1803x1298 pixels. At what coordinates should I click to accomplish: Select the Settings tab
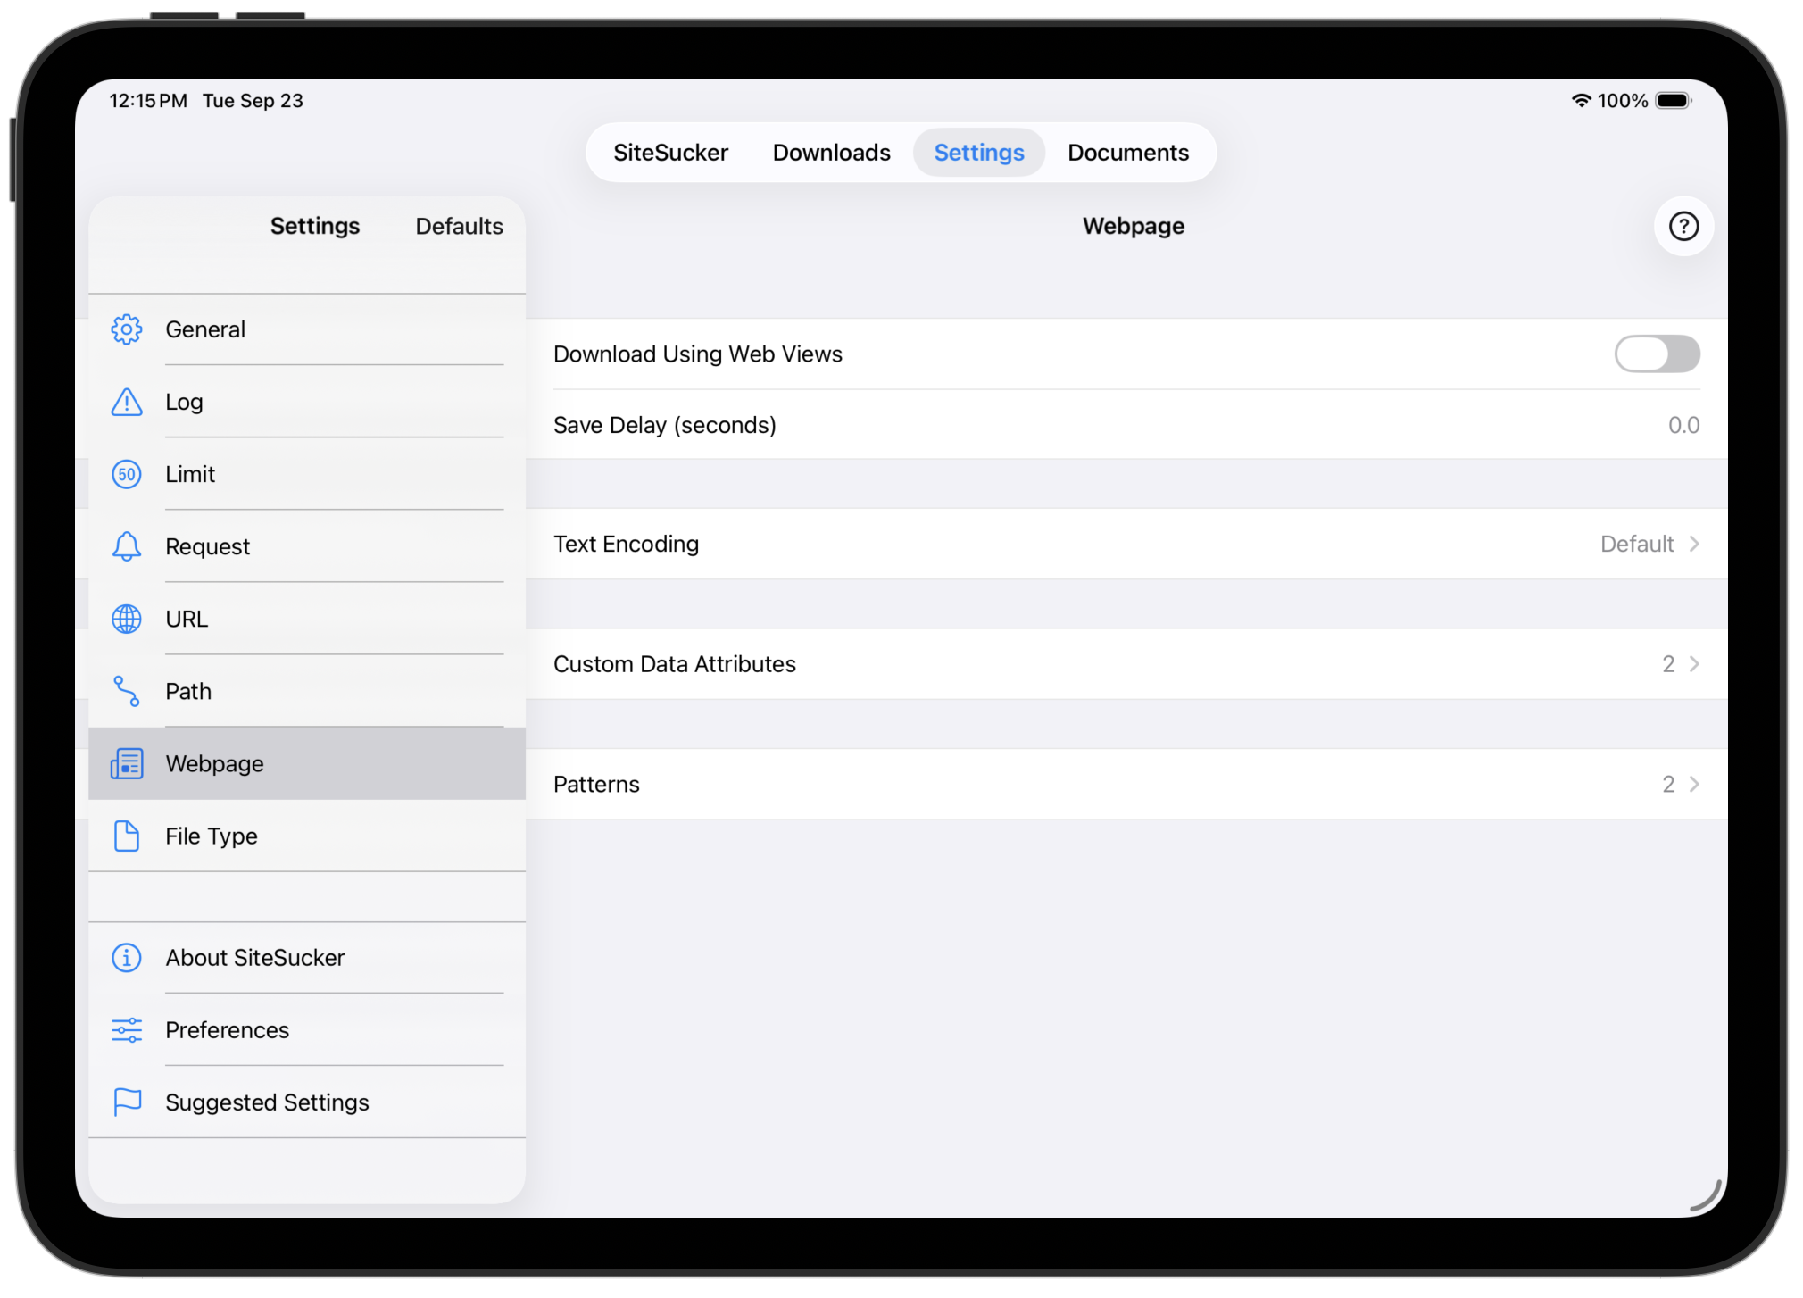tap(978, 153)
